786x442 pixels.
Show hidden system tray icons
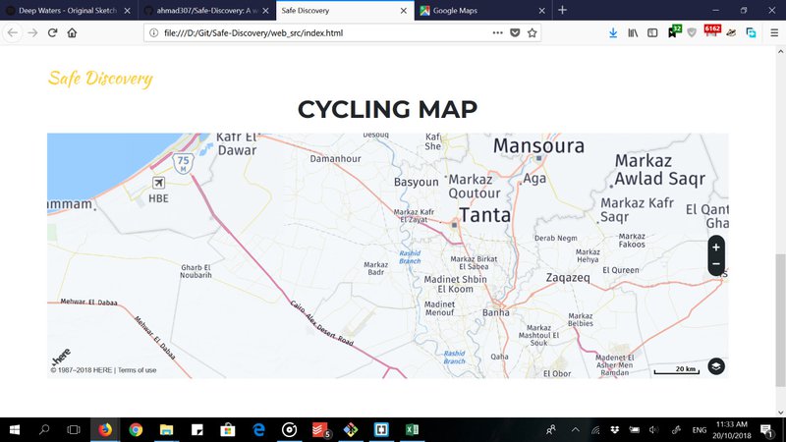click(576, 430)
